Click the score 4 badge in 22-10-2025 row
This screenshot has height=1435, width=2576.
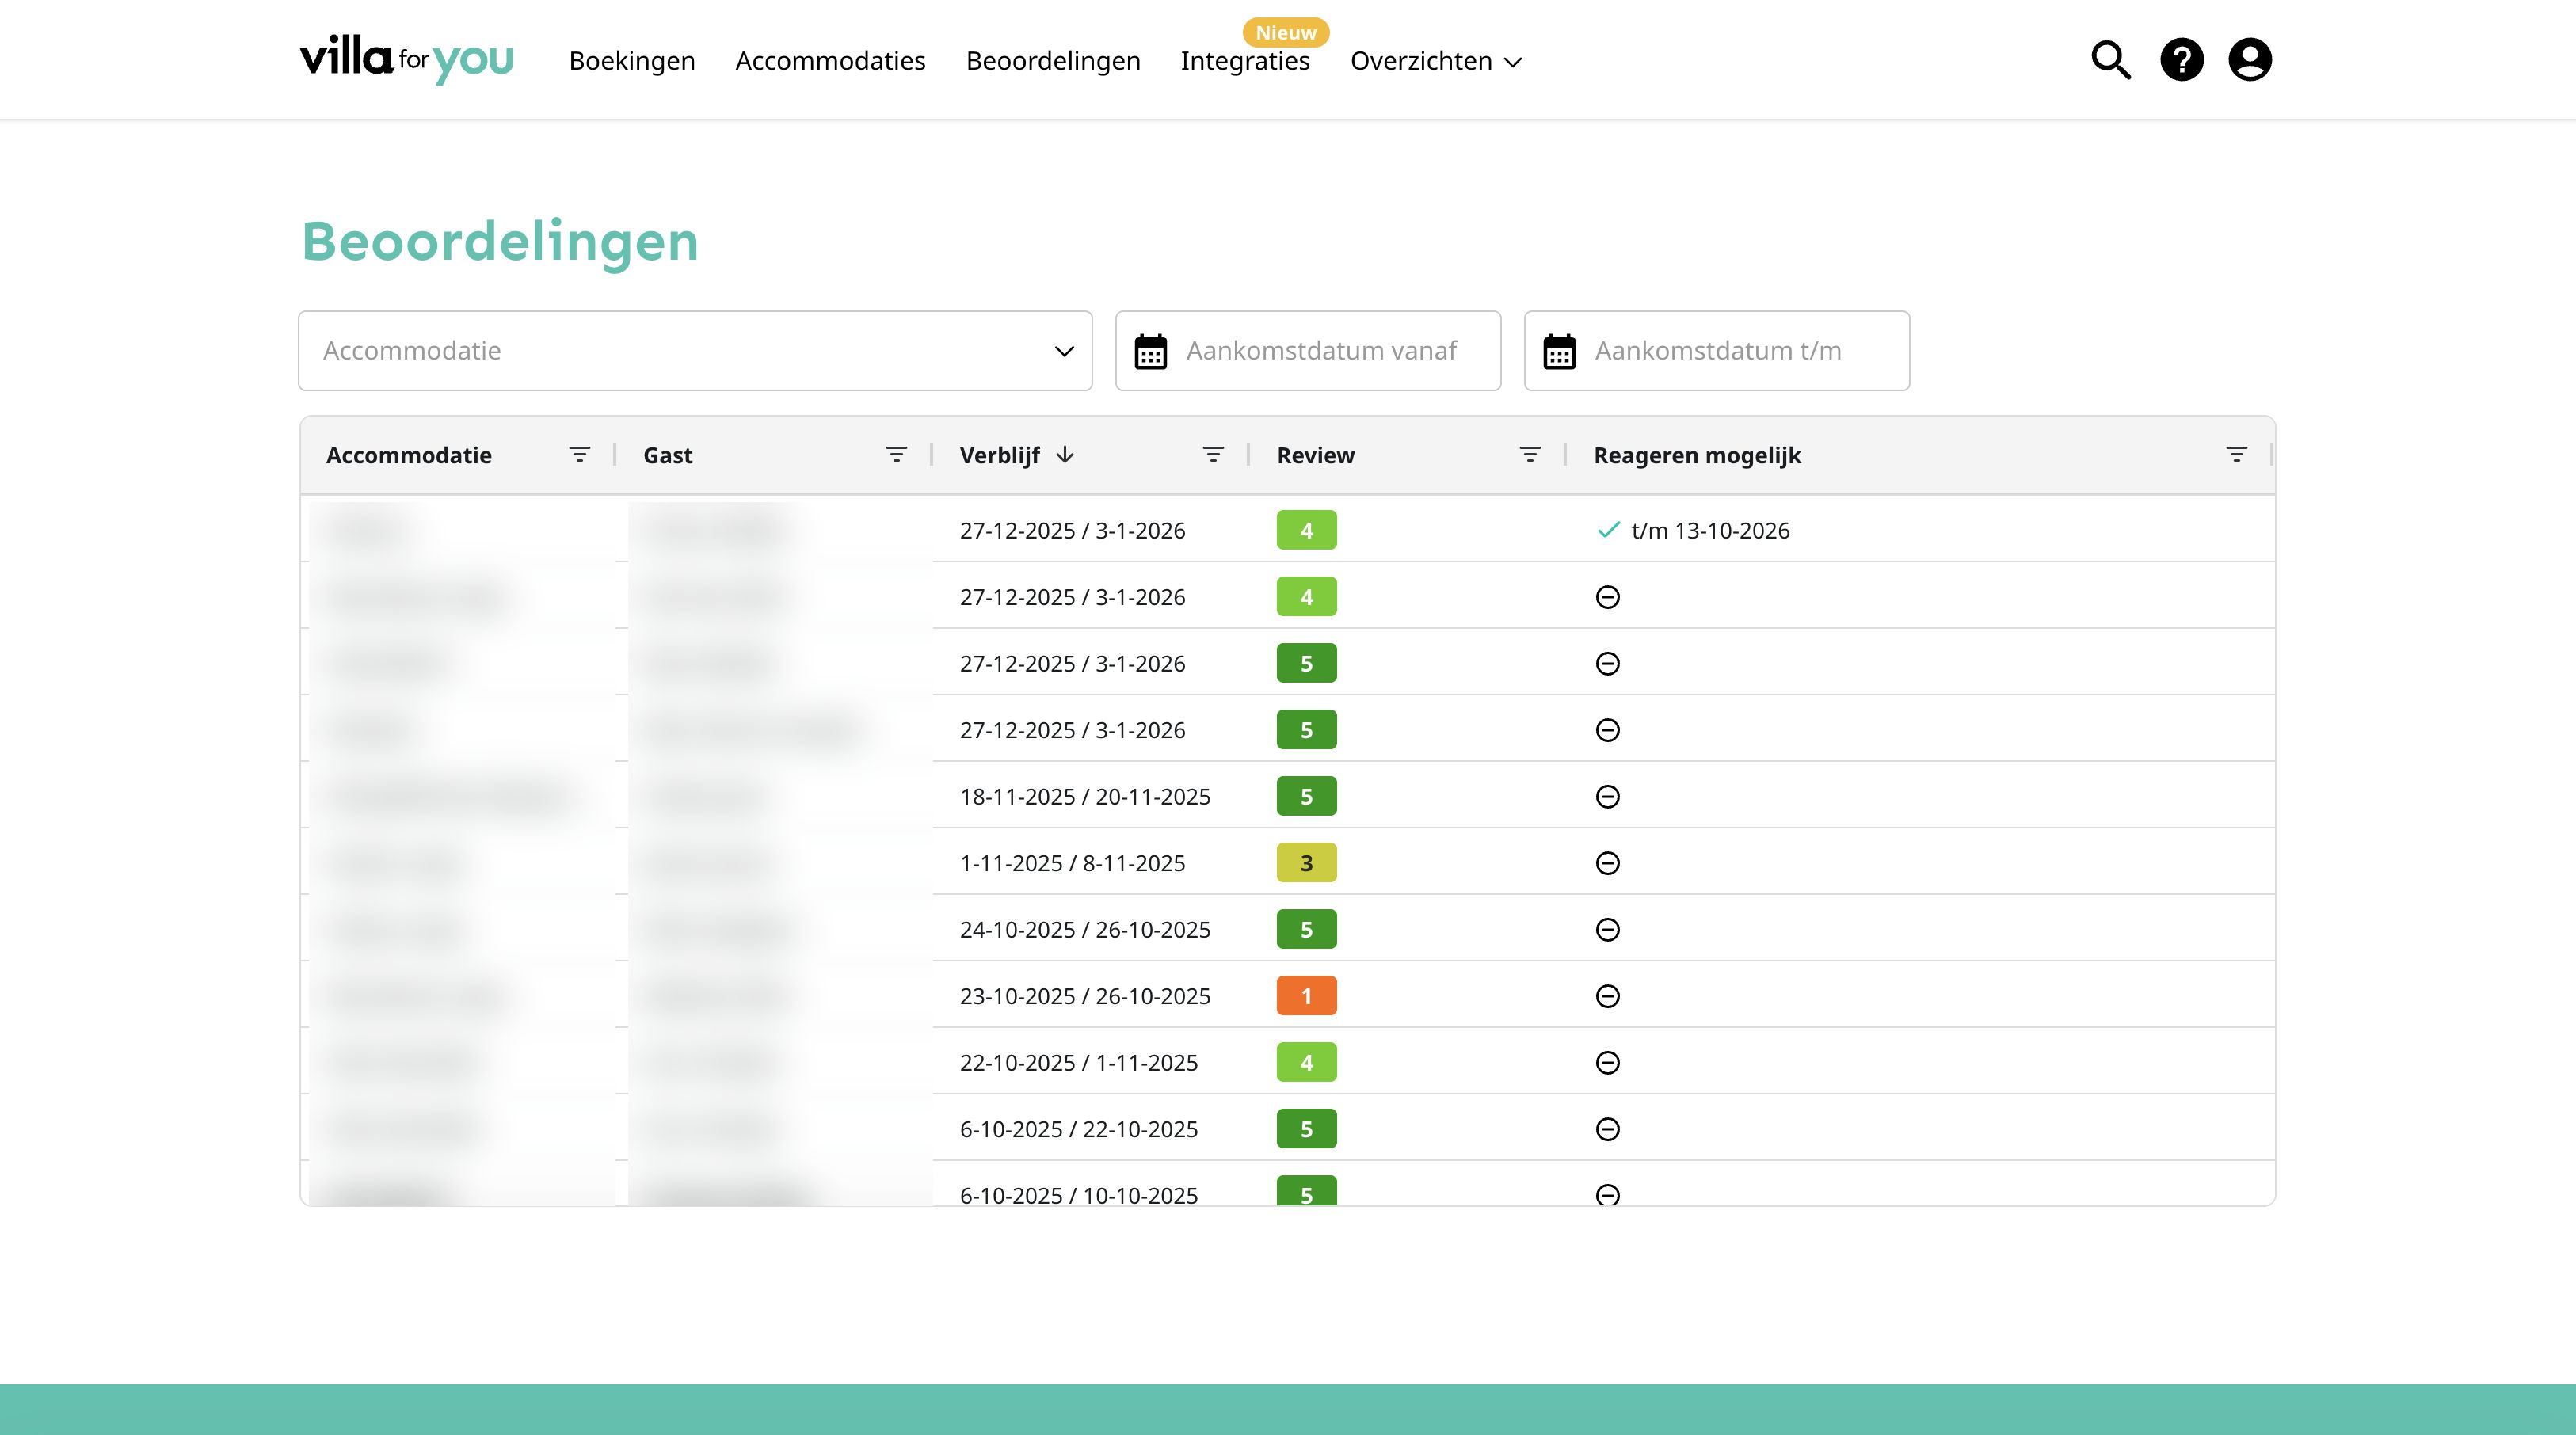tap(1306, 1063)
